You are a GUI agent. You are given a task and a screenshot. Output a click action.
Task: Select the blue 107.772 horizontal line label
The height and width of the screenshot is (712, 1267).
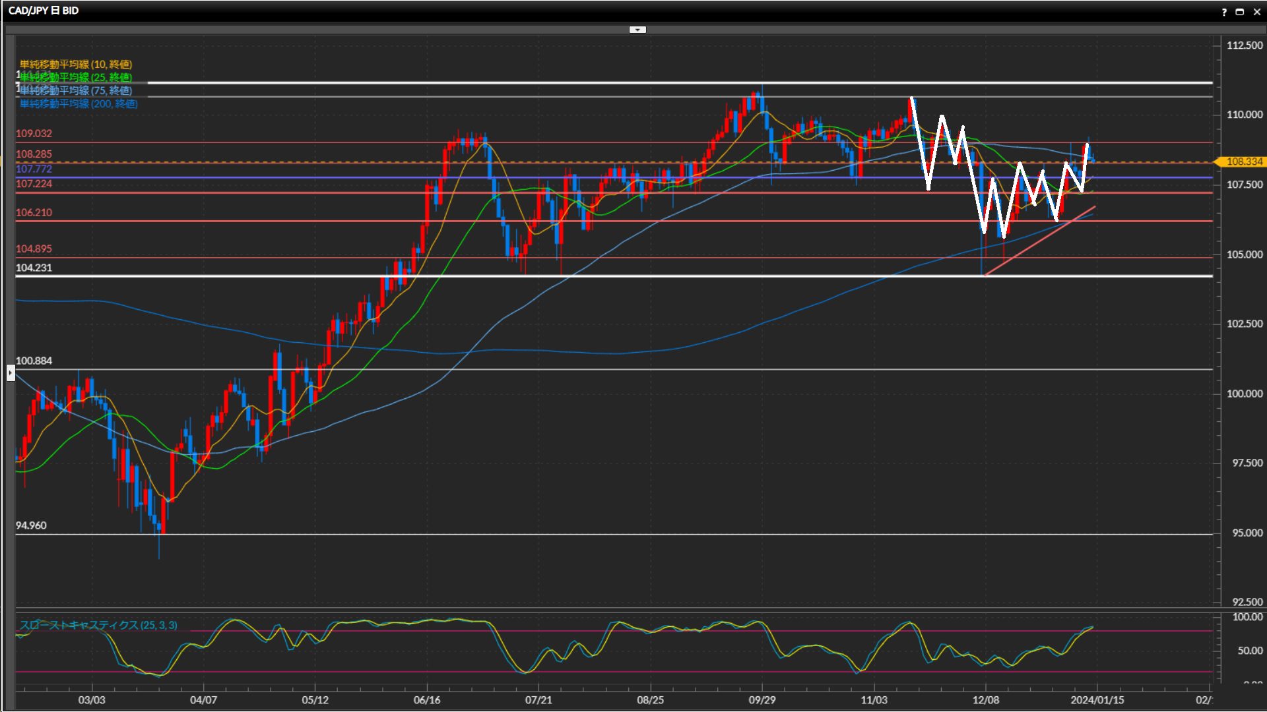coord(34,169)
